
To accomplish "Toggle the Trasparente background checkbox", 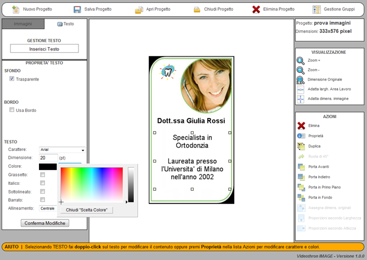I will 12,79.
